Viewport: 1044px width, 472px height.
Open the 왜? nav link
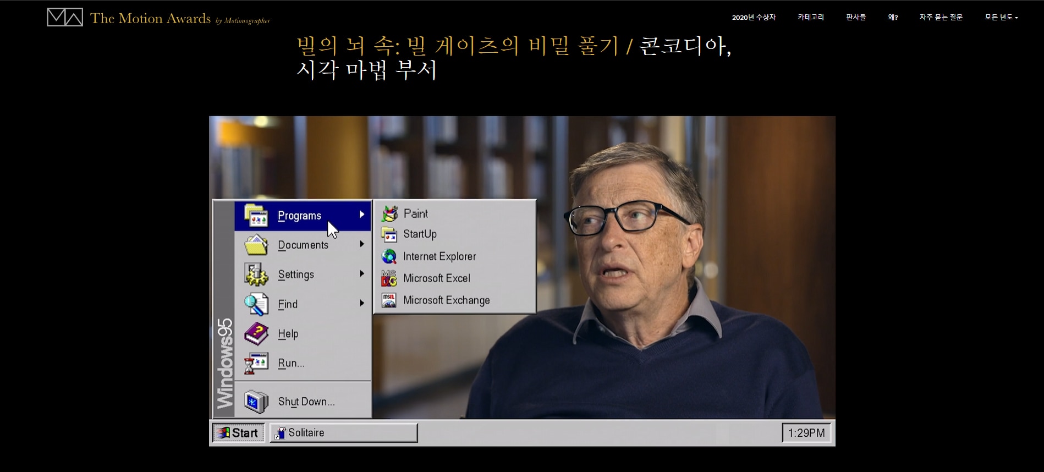893,18
